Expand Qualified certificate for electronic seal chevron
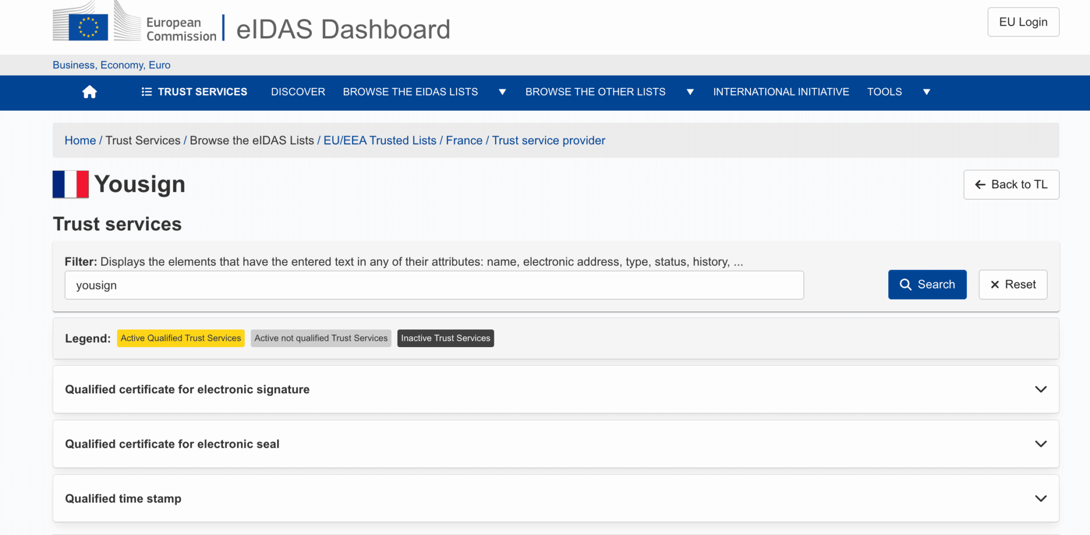This screenshot has width=1090, height=535. pos(1041,444)
